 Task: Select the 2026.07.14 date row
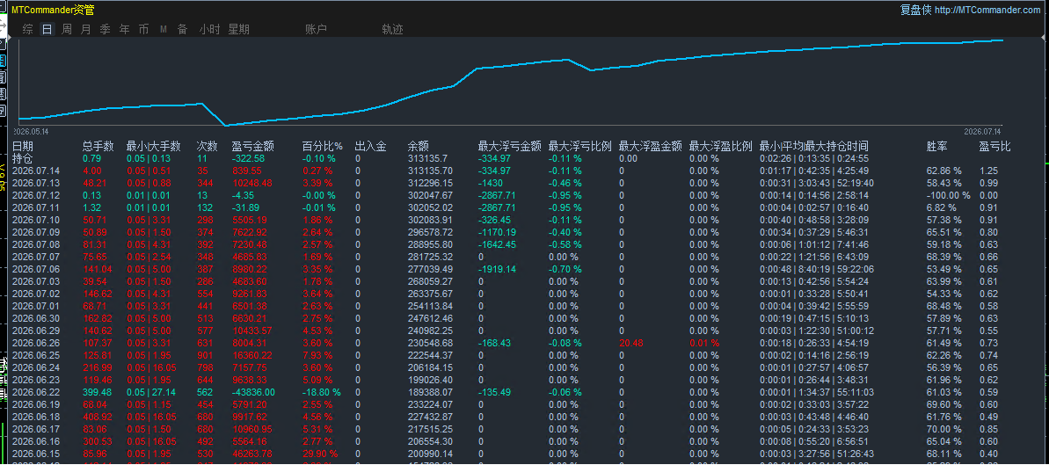(36, 171)
